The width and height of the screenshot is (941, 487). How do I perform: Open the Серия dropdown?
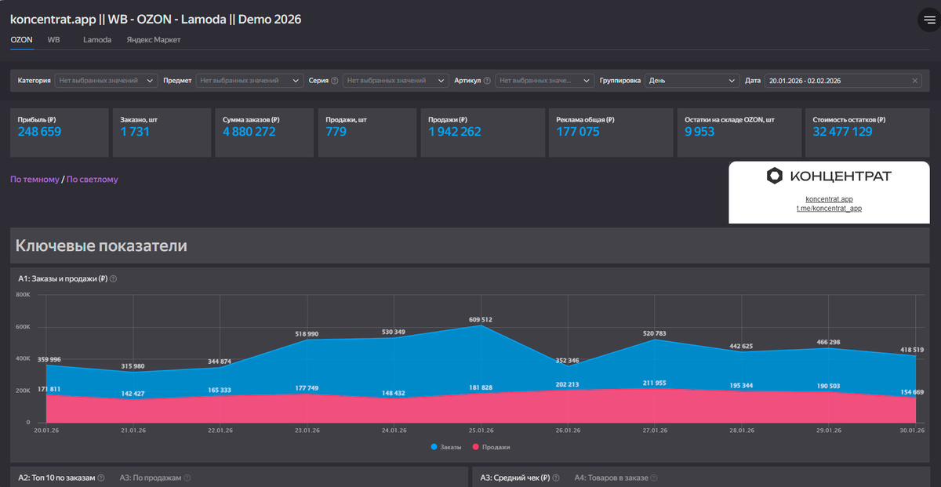[x=396, y=81]
